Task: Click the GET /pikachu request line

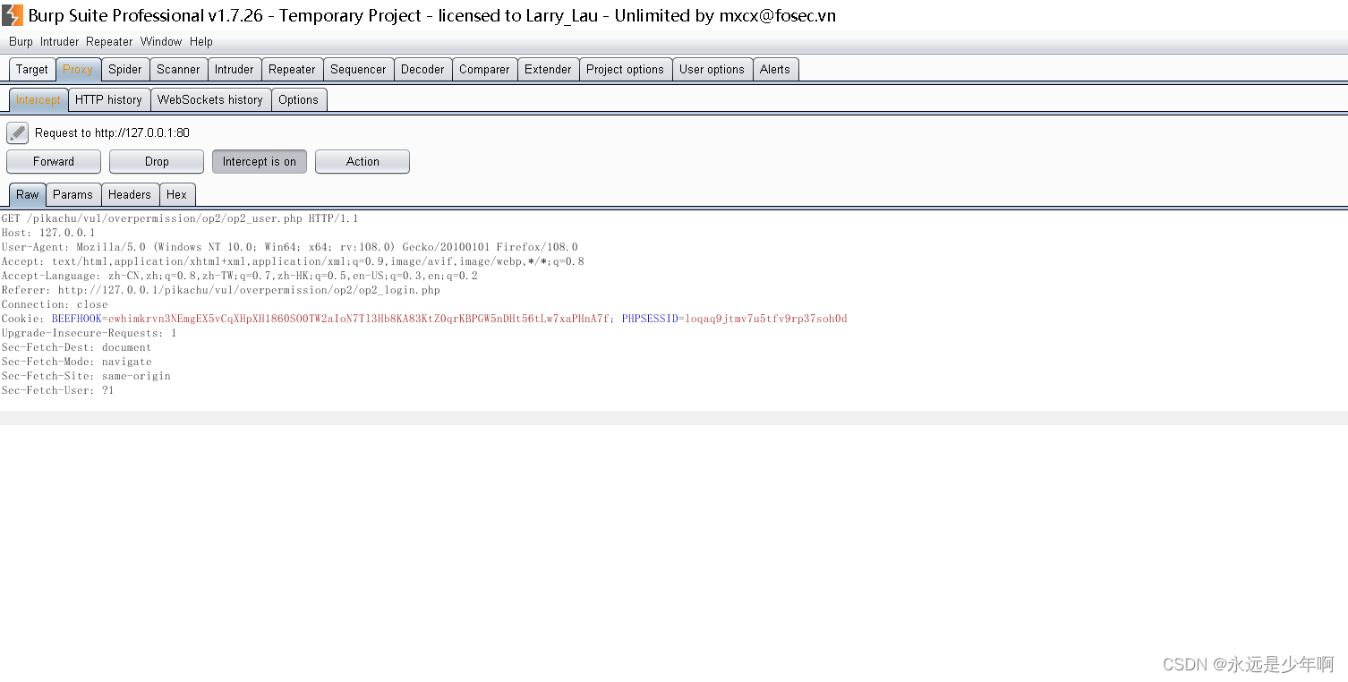Action: (180, 218)
